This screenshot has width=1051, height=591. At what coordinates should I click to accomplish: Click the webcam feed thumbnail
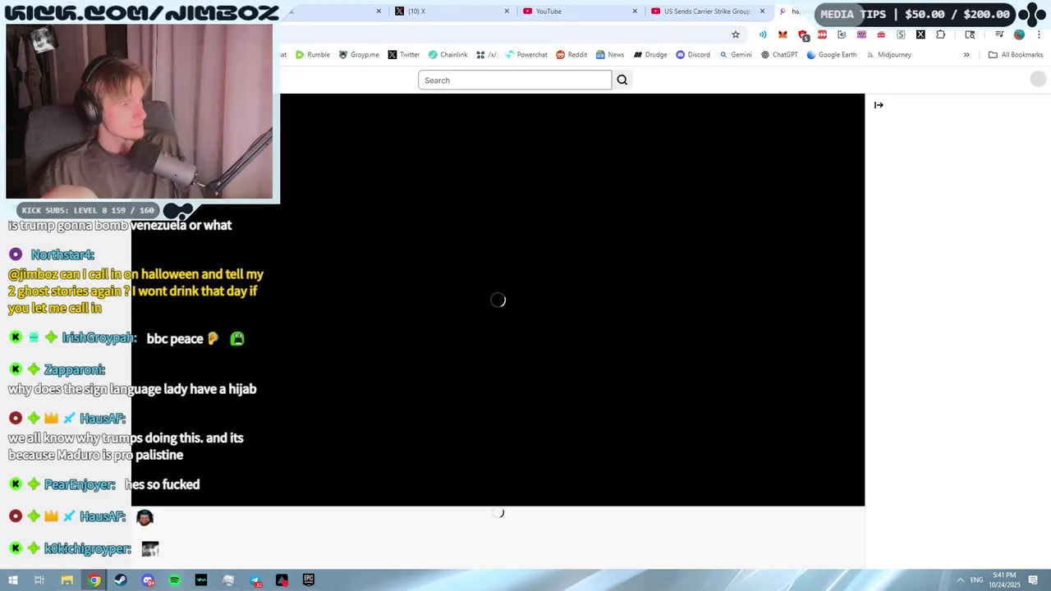[140, 111]
